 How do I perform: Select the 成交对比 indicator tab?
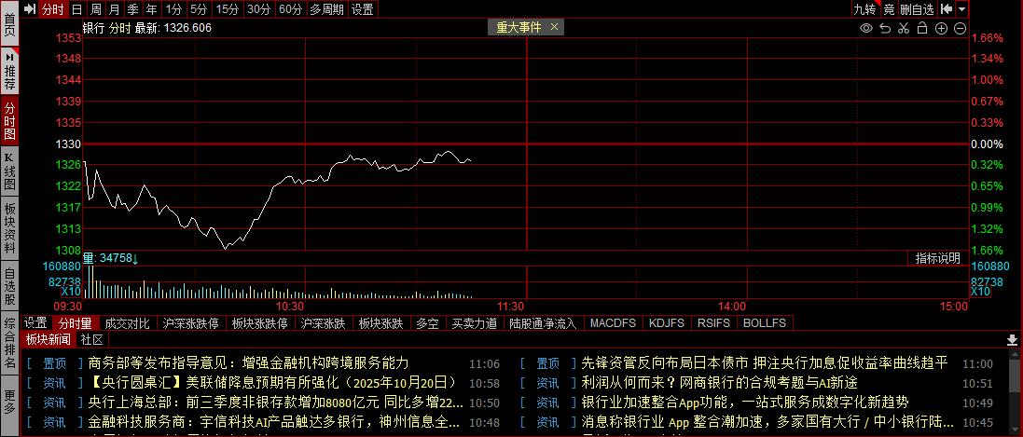(x=127, y=322)
